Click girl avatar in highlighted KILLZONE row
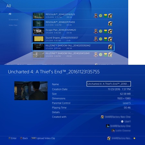The height and width of the screenshot is (145, 145). 110,47
